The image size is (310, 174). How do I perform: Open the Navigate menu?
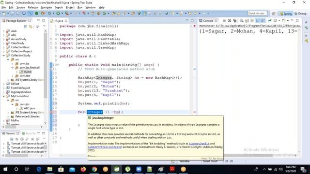[46, 8]
